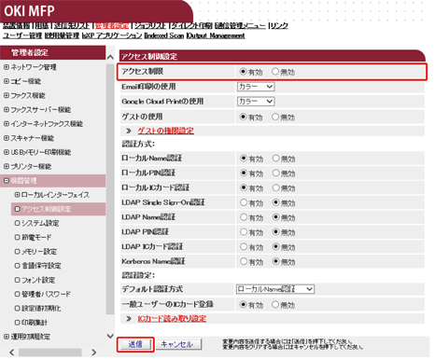Open the Google Cloud Printの使用 dropdown
The image size is (435, 360).
(x=256, y=102)
